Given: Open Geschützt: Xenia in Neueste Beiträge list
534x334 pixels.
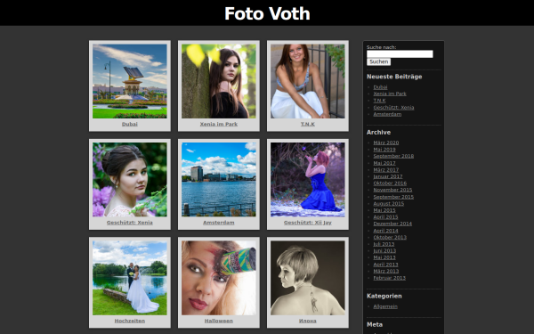Looking at the screenshot, I should tap(393, 108).
